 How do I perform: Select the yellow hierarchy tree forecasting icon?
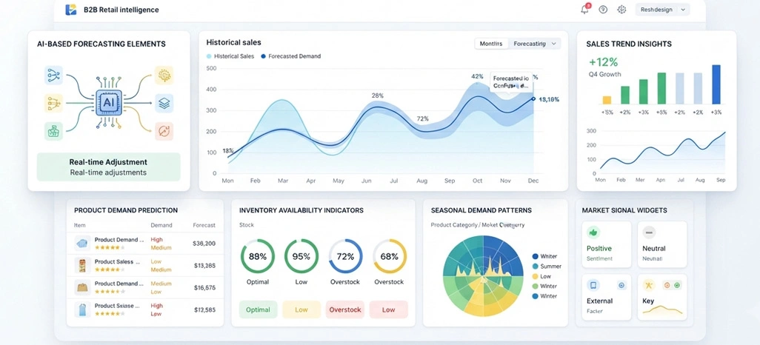(x=53, y=103)
